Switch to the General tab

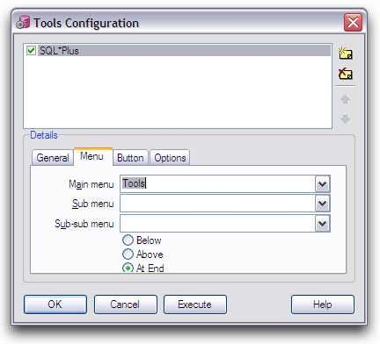coord(53,158)
